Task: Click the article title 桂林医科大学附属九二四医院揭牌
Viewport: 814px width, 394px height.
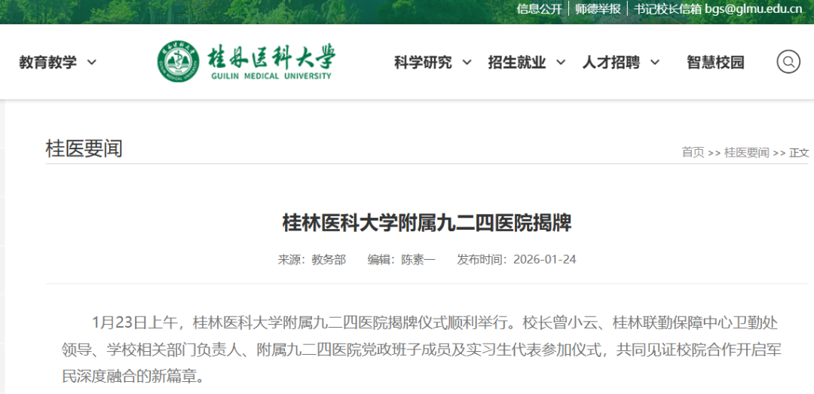Action: [x=427, y=224]
